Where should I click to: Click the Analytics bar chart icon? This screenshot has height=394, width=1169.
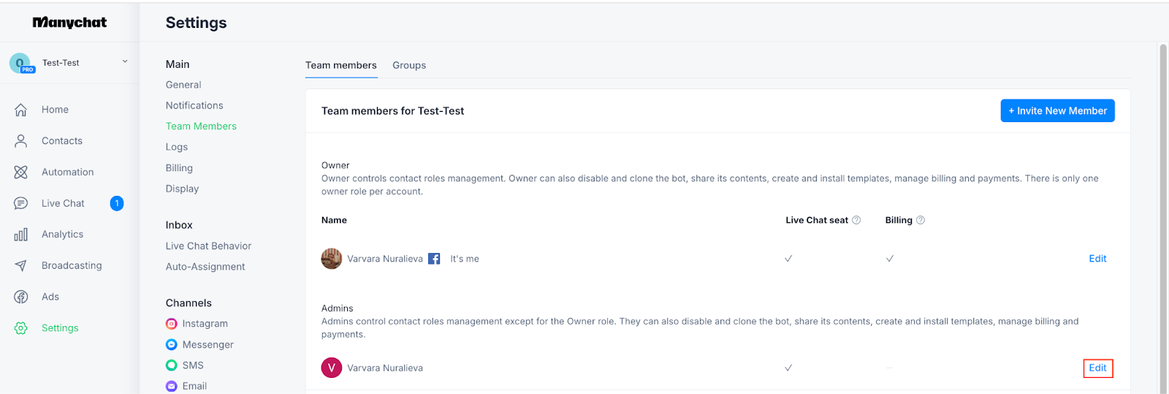pos(20,235)
